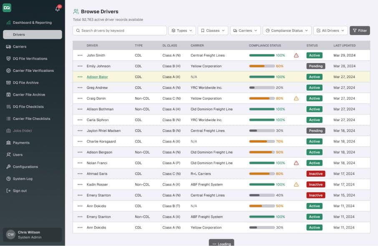Click the LAST UPDATED column header
Viewport: 378px width, 246px height.
pyautogui.click(x=344, y=46)
